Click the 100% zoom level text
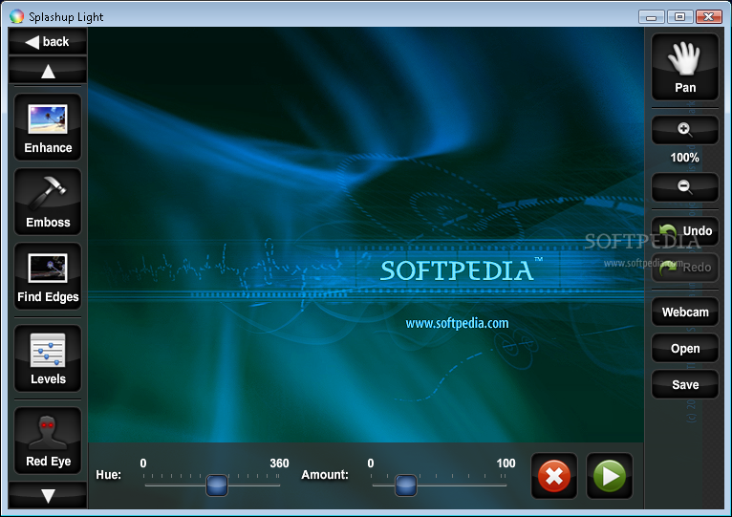Viewport: 732px width, 517px height. pos(685,158)
